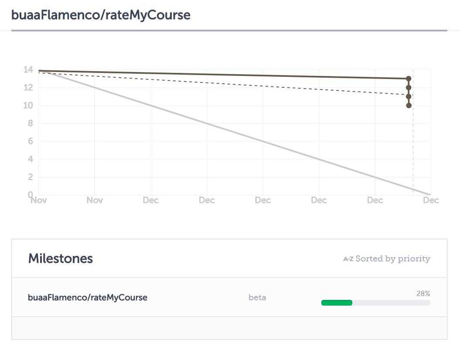Click the beta milestone label
This screenshot has width=460, height=351.
[x=257, y=298]
